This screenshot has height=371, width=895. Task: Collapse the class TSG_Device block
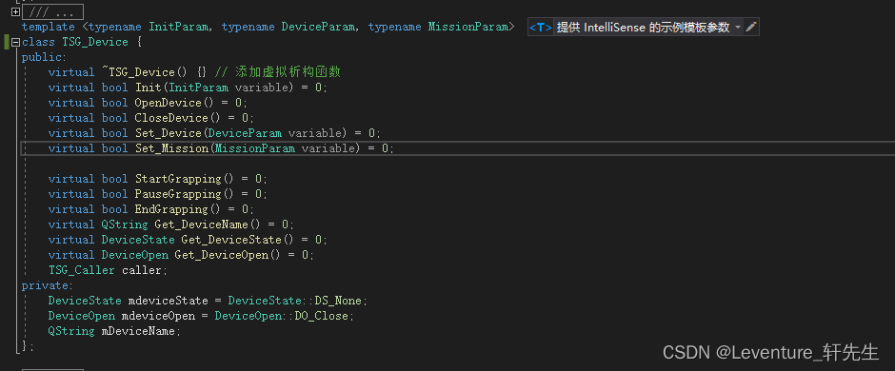(x=15, y=42)
